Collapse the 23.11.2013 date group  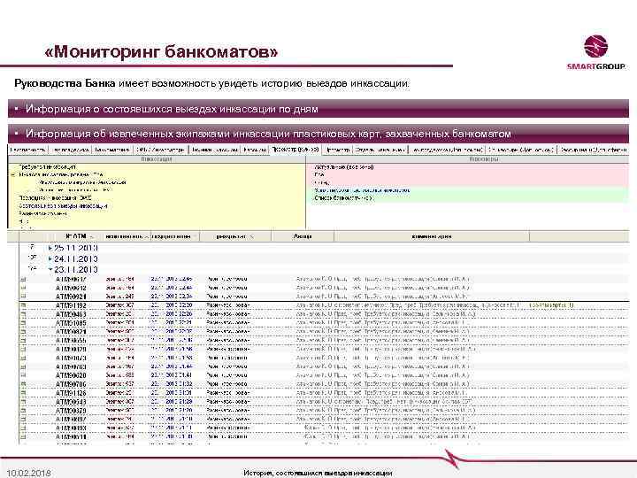tap(50, 269)
